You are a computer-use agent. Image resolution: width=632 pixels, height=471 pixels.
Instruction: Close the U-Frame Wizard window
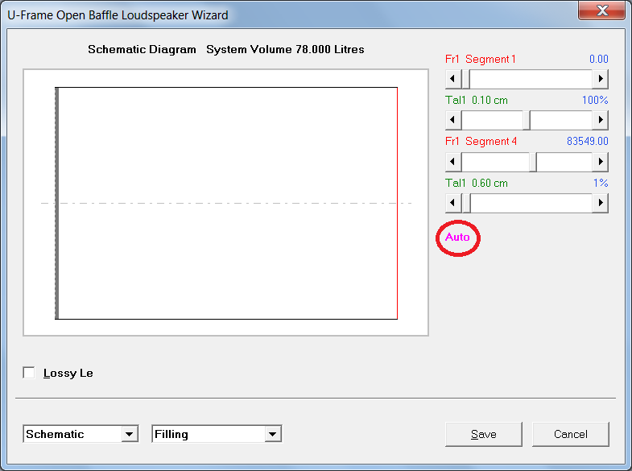click(602, 10)
